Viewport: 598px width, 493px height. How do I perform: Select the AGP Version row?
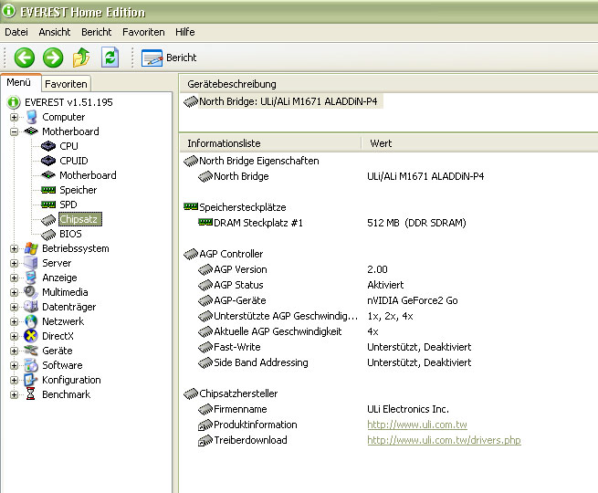[293, 269]
